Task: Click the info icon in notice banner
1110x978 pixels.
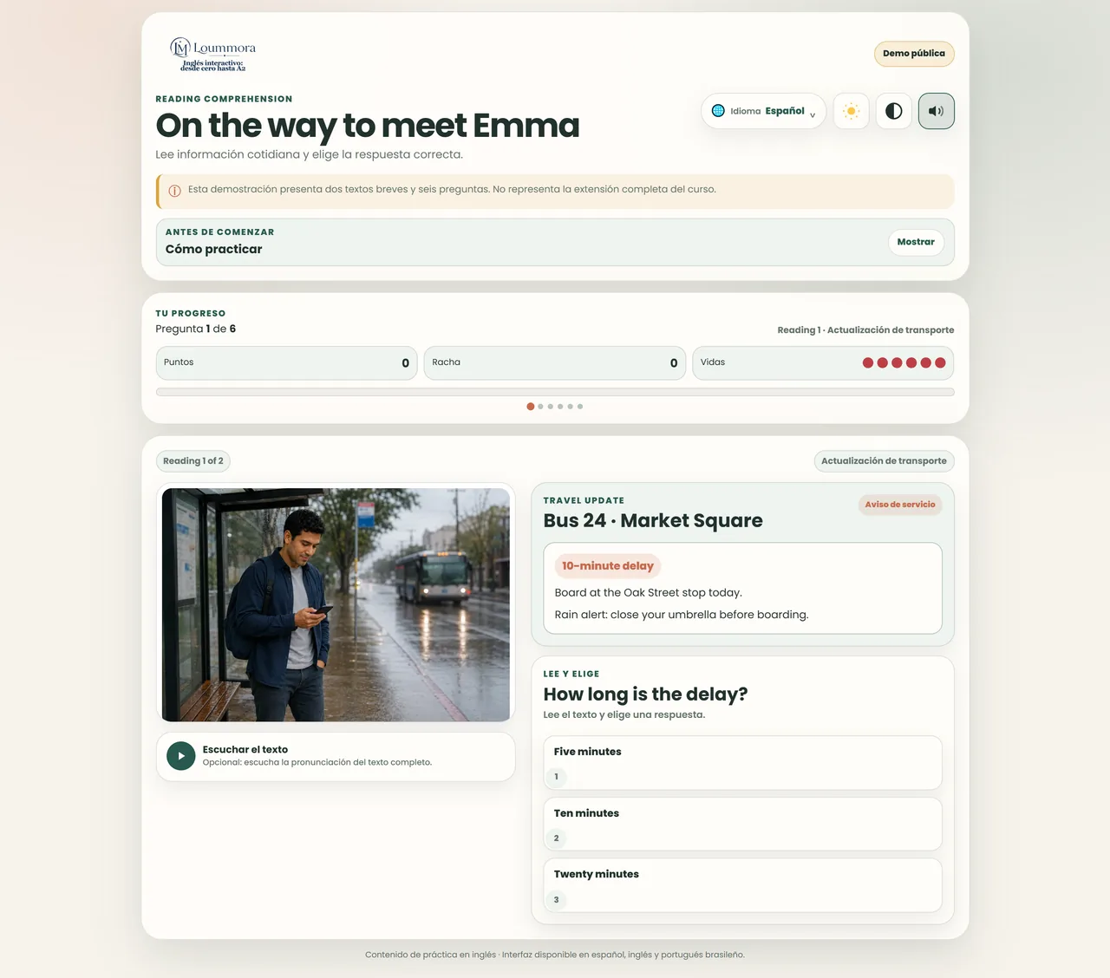Action: click(x=174, y=191)
